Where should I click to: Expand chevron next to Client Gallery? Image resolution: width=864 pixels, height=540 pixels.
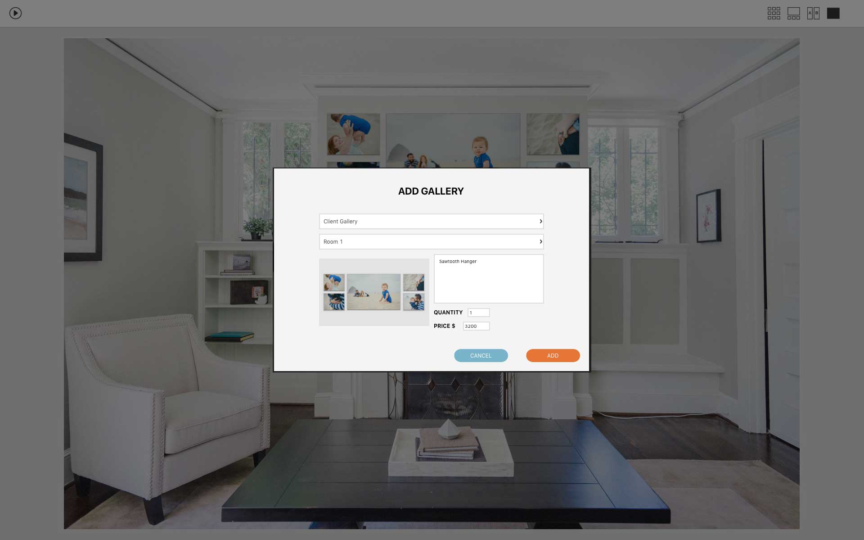pyautogui.click(x=540, y=221)
